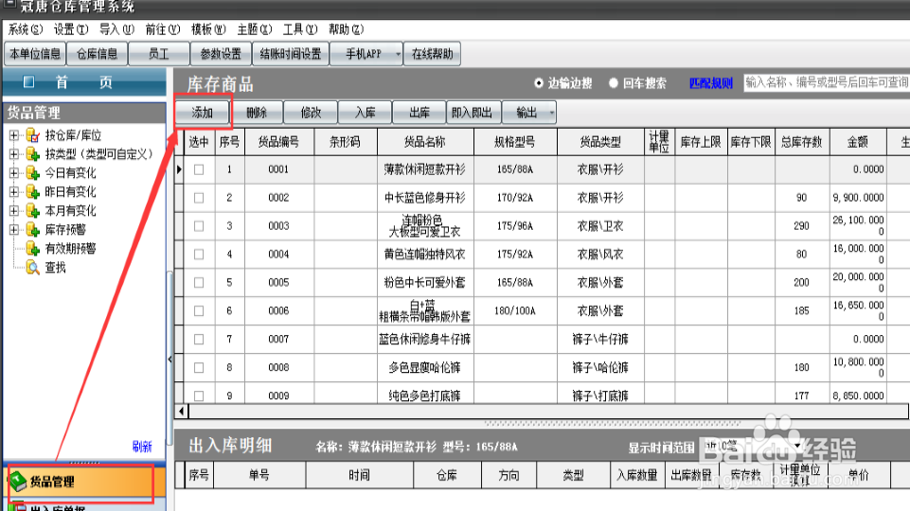Click the 库存预警 folder icon

(x=33, y=230)
